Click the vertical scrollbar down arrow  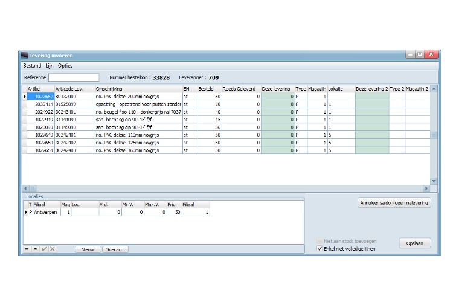pyautogui.click(x=434, y=181)
